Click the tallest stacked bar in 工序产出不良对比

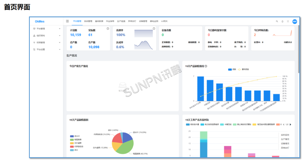tap(204, 144)
